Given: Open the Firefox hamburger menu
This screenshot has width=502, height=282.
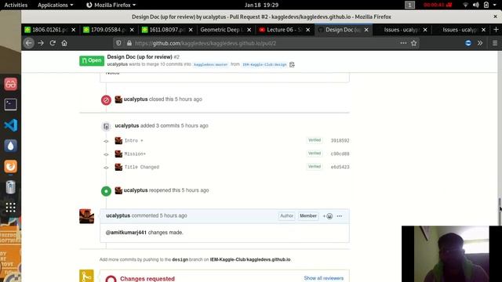Looking at the screenshot, I should coord(495,43).
